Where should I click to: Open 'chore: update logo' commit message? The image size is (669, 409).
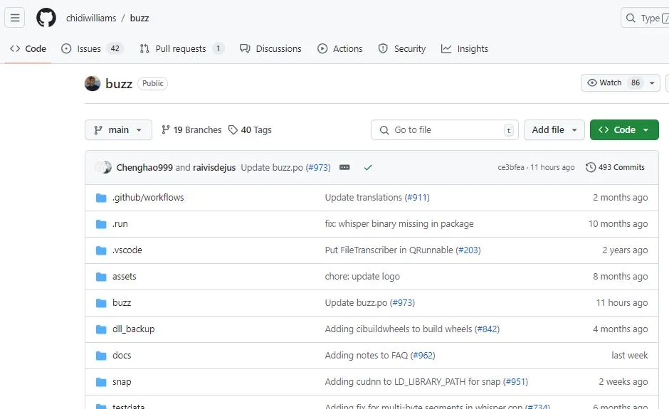362,277
